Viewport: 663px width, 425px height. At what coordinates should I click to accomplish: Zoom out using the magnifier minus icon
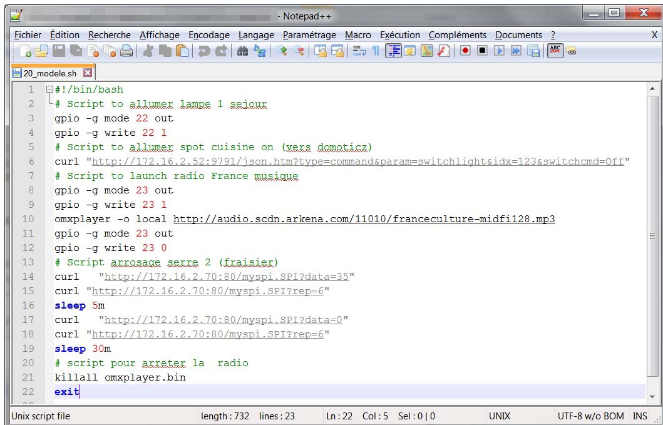pyautogui.click(x=299, y=51)
